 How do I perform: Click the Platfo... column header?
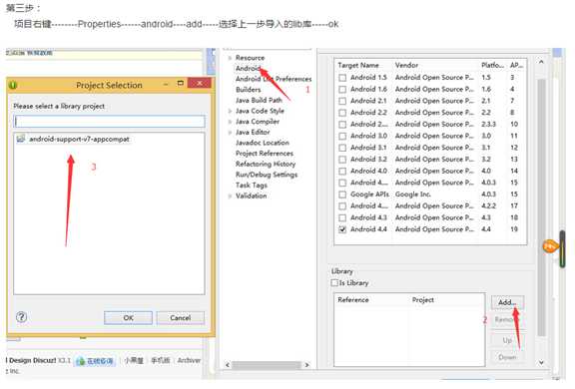[492, 65]
